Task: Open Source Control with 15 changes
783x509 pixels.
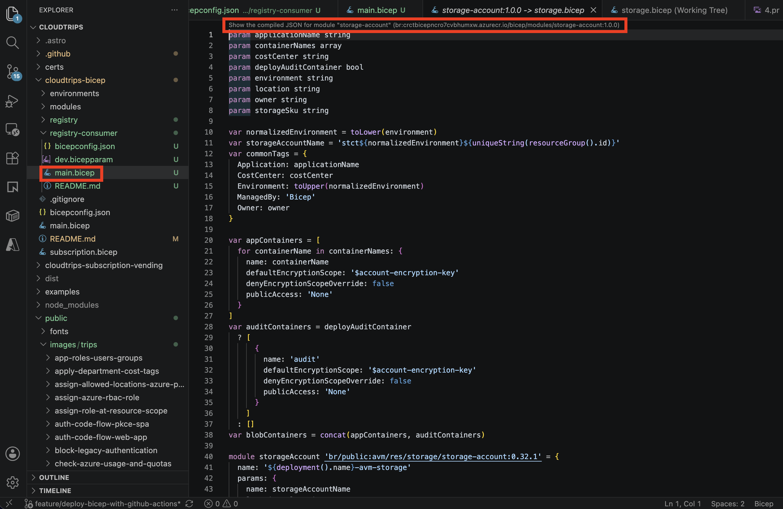Action: pos(13,72)
